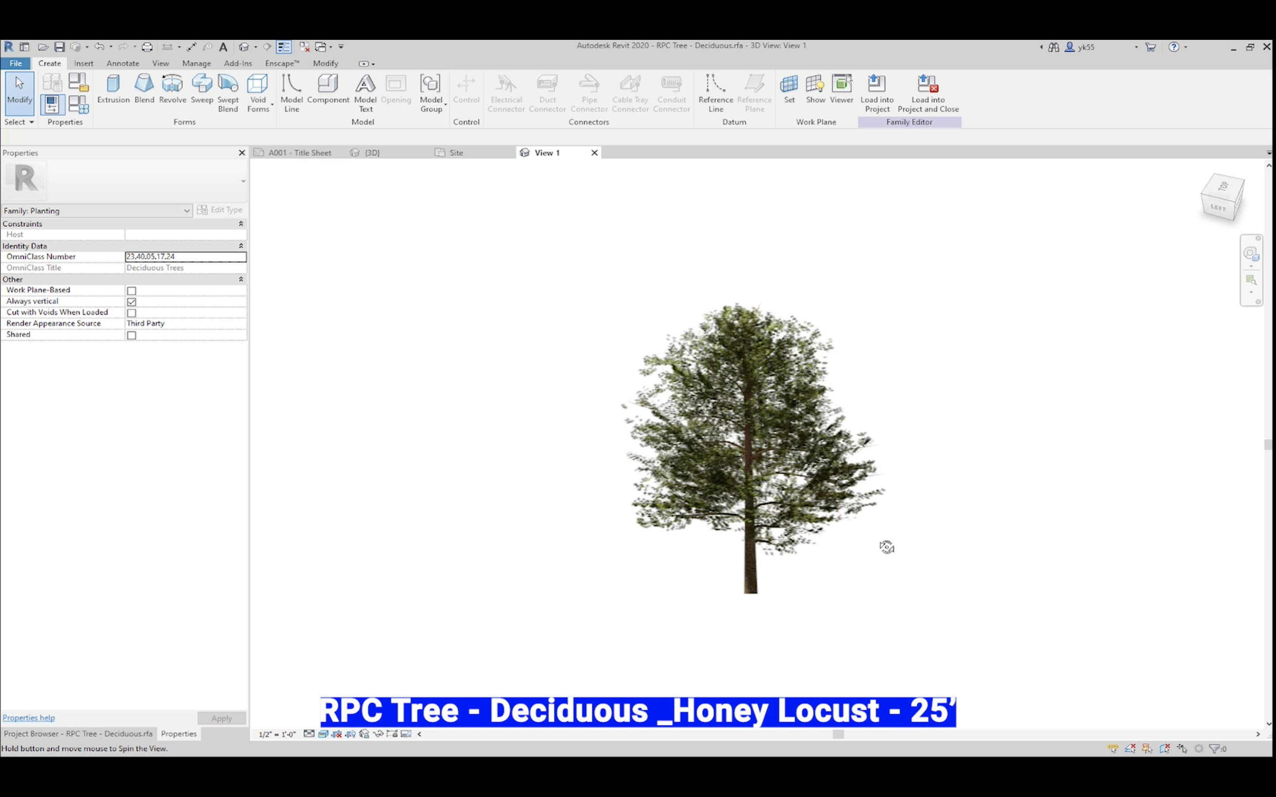
Task: Toggle the Shared checkbox
Action: 131,335
